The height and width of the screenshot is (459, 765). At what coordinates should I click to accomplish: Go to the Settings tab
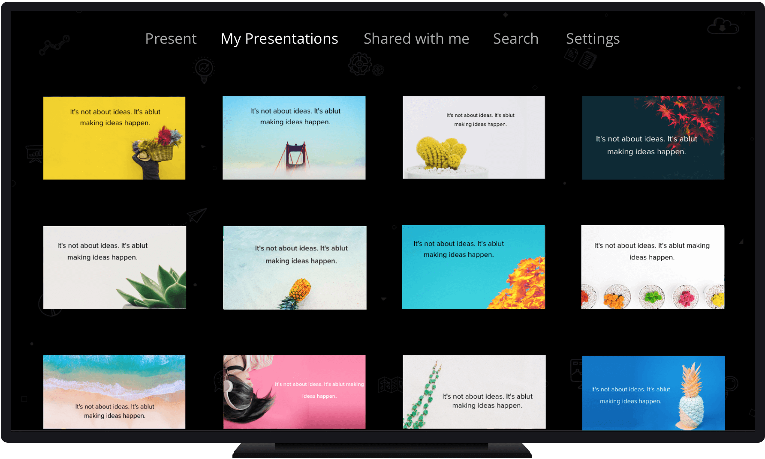[593, 39]
